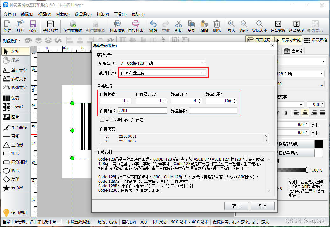Select the 圆角矩形 rounded rectangle tool
This screenshot has height=227, width=330.
click(15, 162)
